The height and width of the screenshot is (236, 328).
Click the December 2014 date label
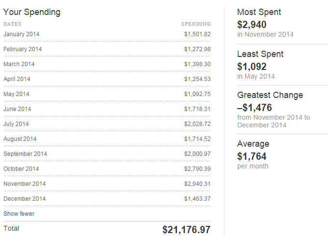25,199
